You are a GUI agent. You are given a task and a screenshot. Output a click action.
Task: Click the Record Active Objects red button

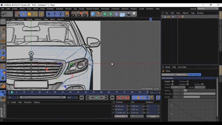tap(119, 98)
